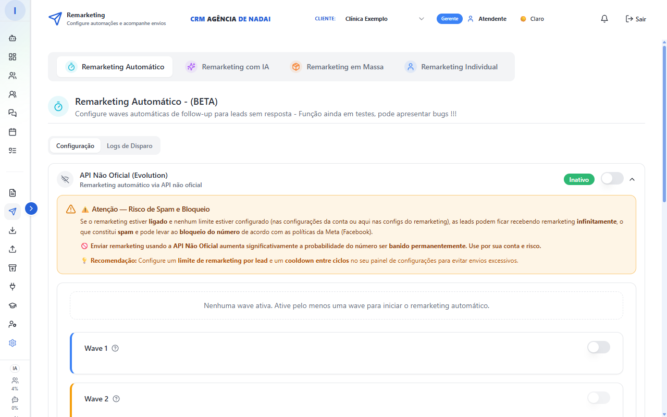Select the Configuração sub-tab

[x=75, y=146]
